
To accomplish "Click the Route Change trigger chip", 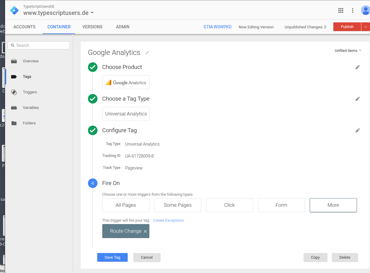I will click(126, 231).
